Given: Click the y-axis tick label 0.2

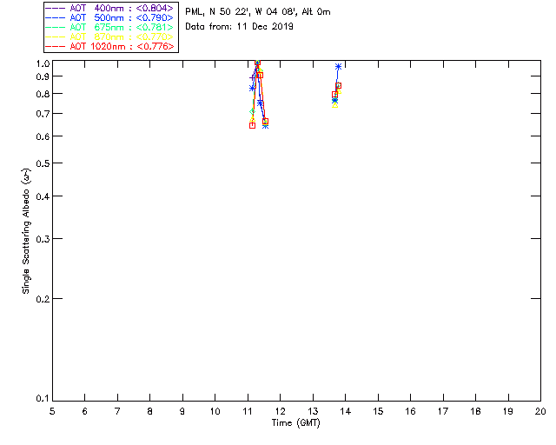Looking at the screenshot, I should [x=43, y=299].
